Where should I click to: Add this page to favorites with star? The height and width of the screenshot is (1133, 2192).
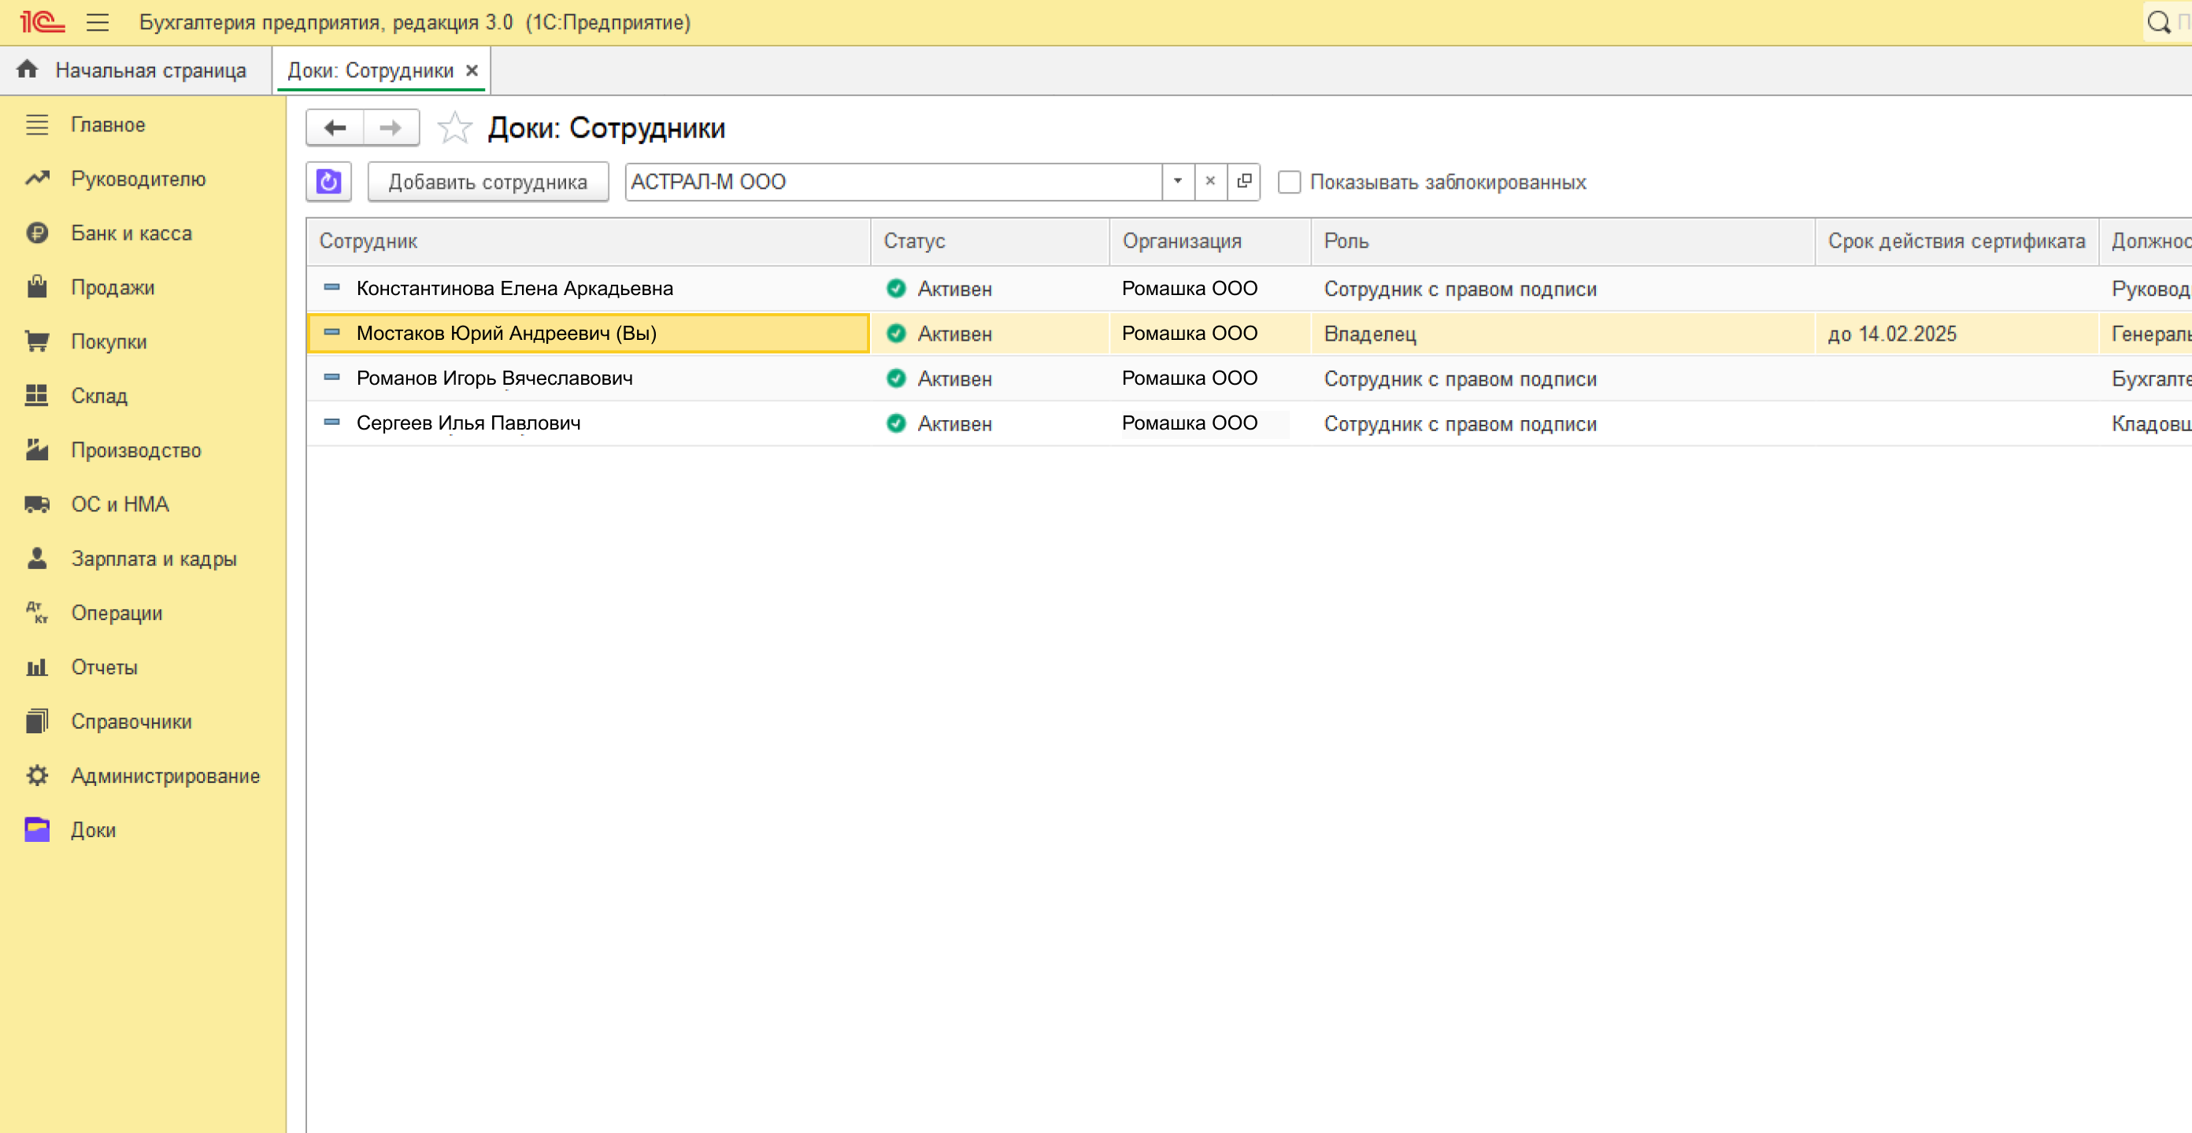[x=454, y=128]
